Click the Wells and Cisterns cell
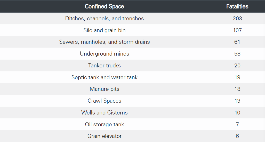This screenshot has width=265, height=142. (105, 112)
